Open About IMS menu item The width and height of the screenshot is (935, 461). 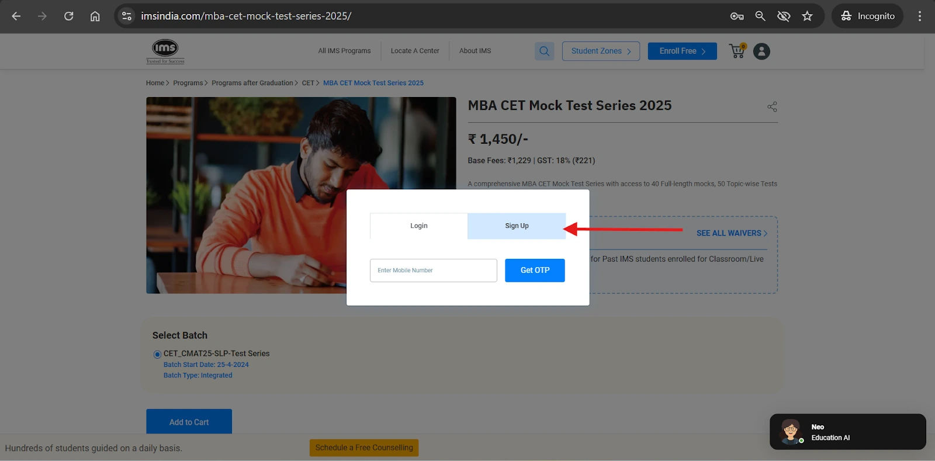[x=475, y=51]
